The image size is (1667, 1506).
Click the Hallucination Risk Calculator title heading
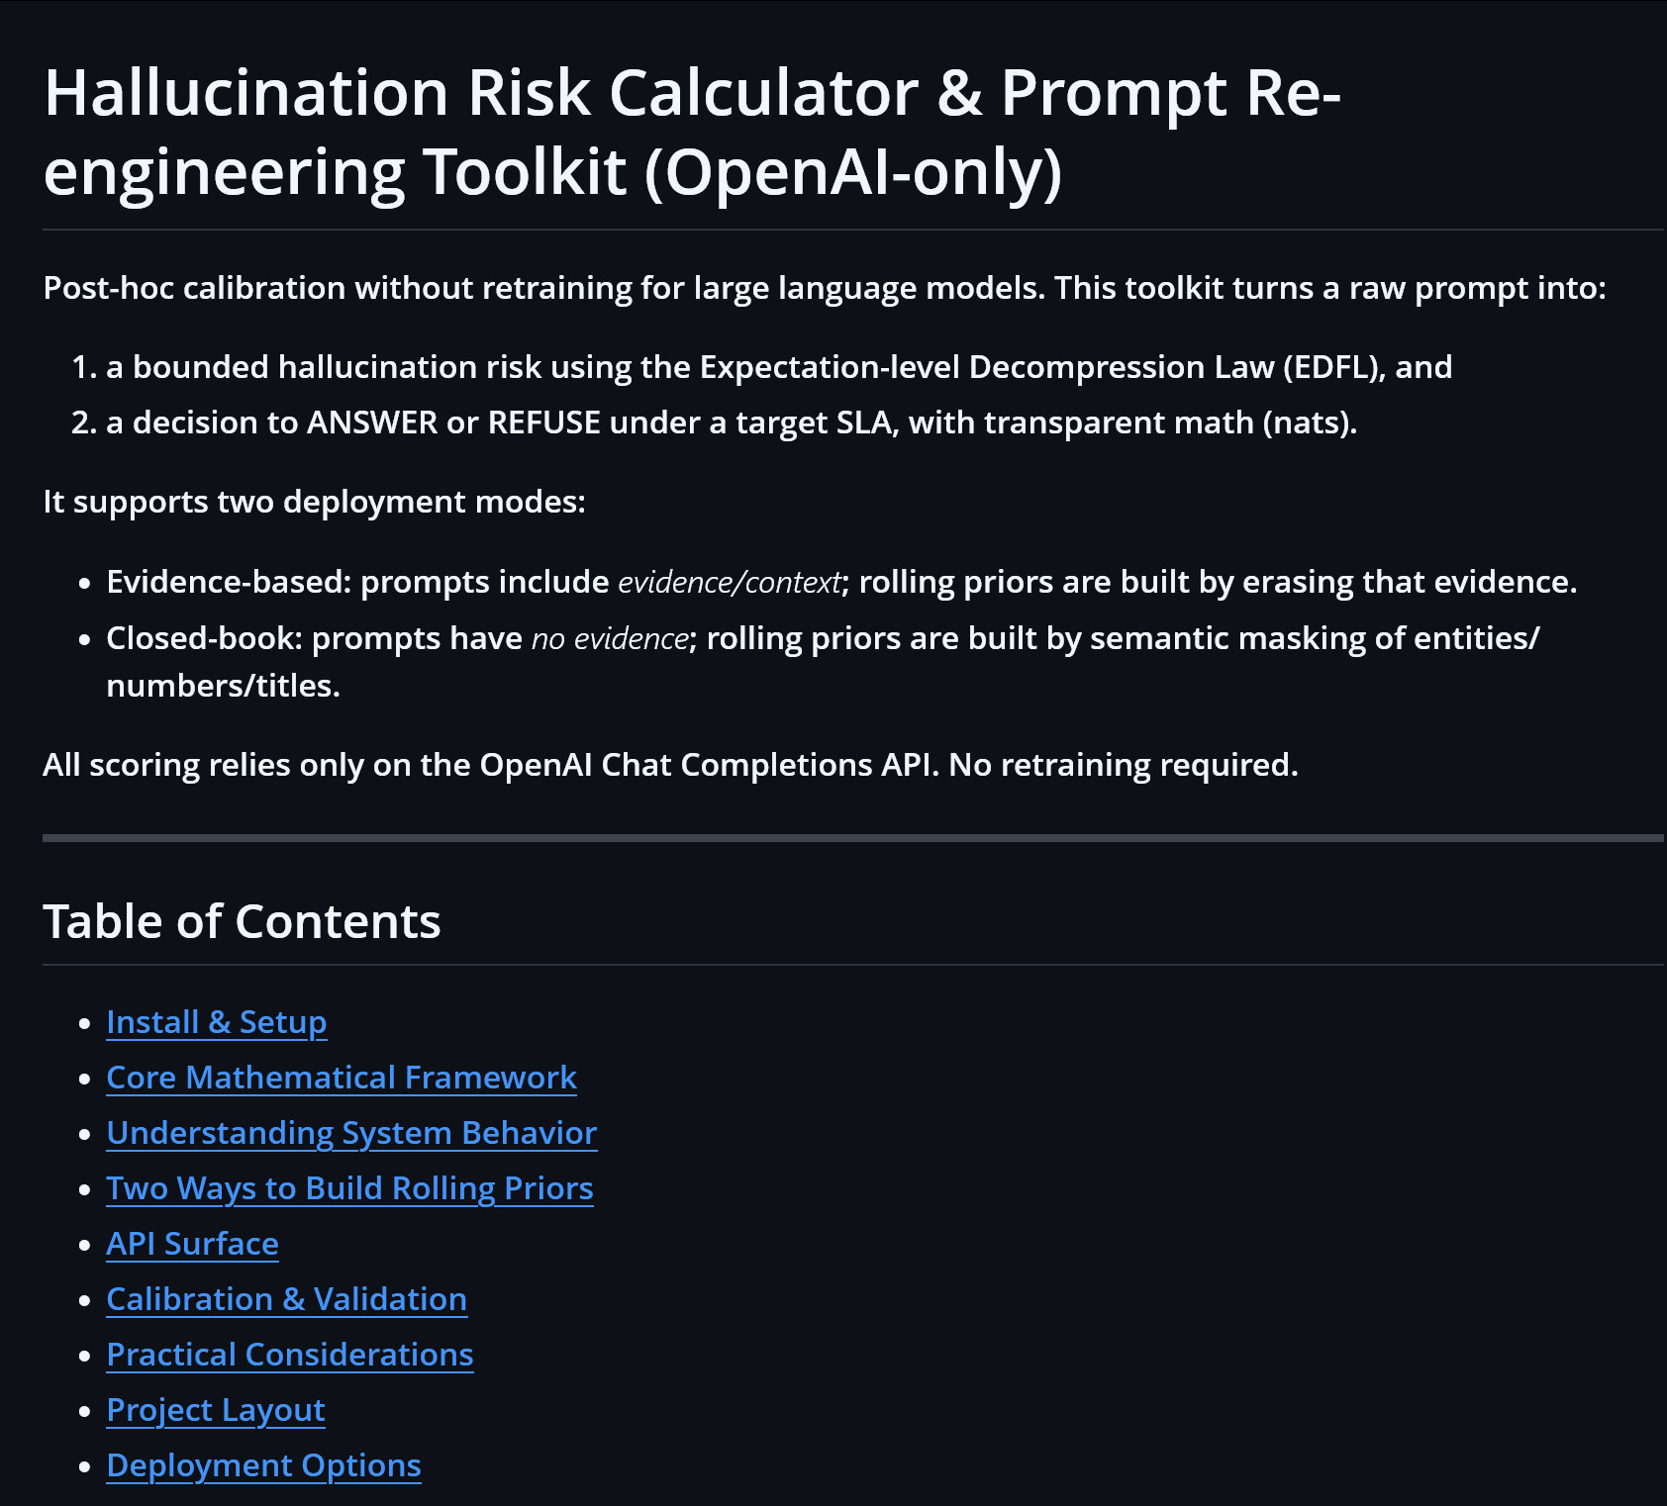tap(692, 132)
